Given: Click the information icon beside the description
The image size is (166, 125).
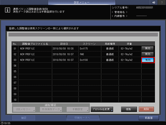Looking at the screenshot, I should tap(7, 10).
